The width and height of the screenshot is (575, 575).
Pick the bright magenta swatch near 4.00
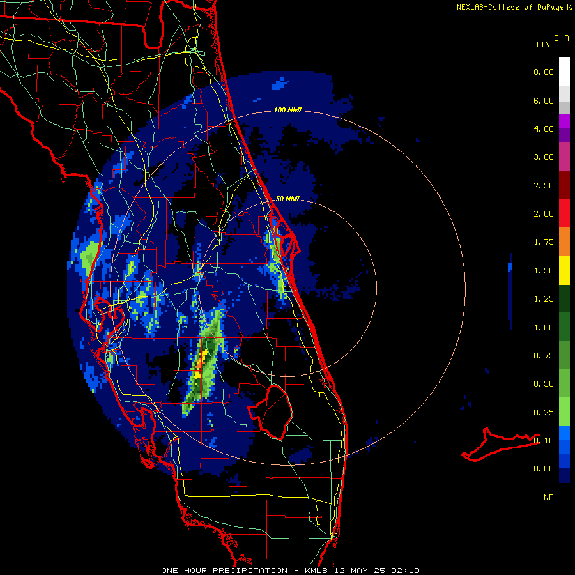point(564,121)
